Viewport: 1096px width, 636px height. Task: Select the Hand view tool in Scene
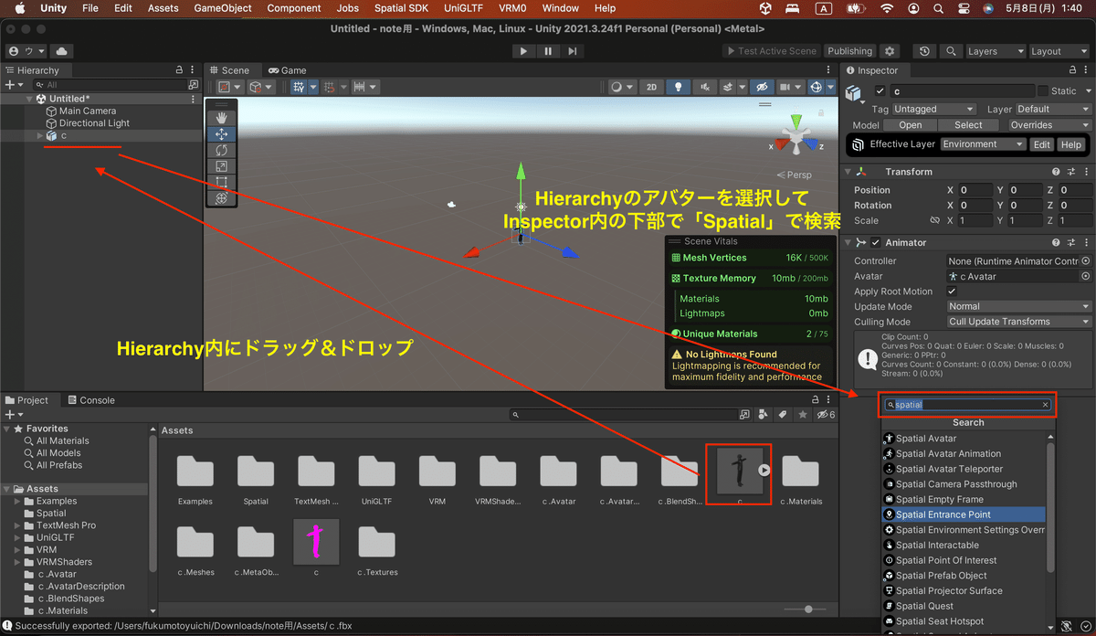221,118
